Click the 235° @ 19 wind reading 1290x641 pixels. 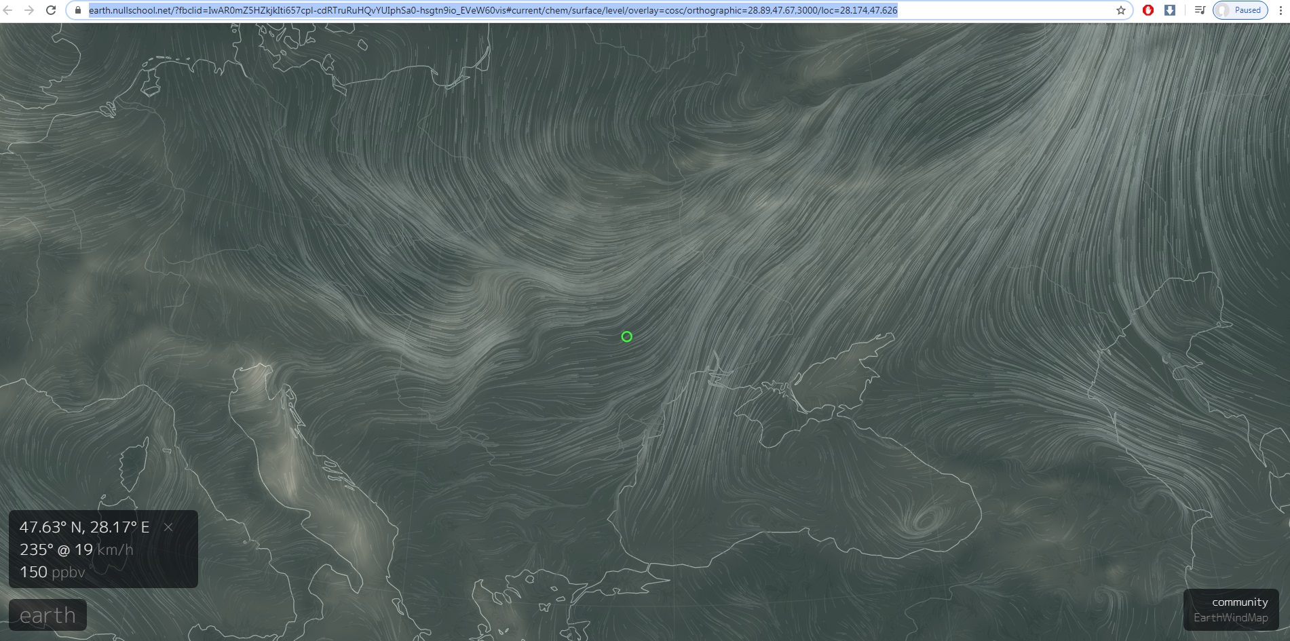(56, 549)
